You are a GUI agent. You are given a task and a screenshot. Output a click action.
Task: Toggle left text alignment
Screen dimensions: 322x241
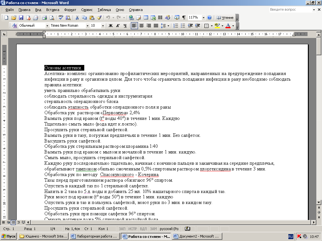click(x=134, y=26)
